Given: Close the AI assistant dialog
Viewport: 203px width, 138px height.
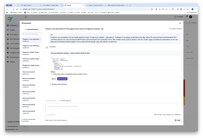Looking at the screenshot, I should [x=180, y=23].
